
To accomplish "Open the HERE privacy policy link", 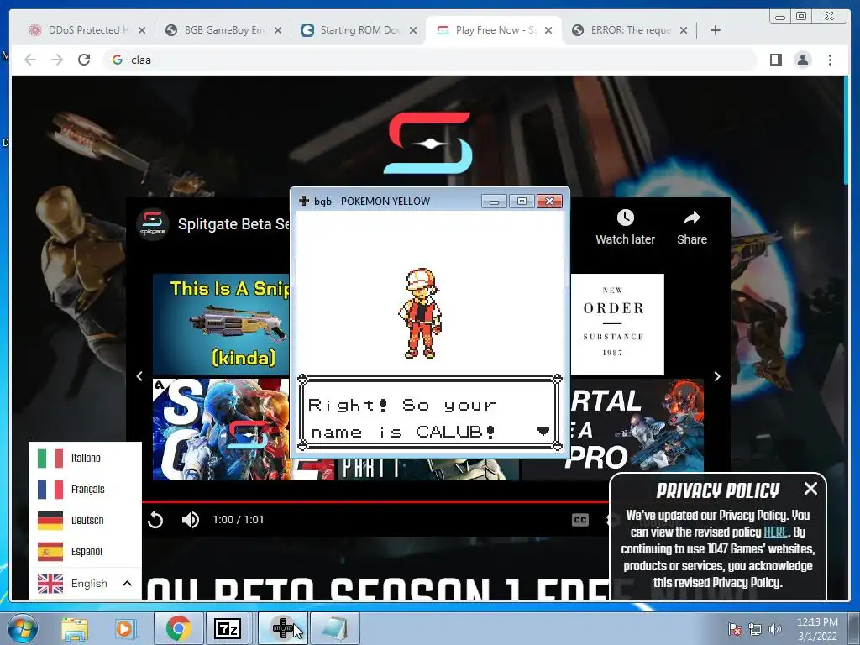I will 775,532.
